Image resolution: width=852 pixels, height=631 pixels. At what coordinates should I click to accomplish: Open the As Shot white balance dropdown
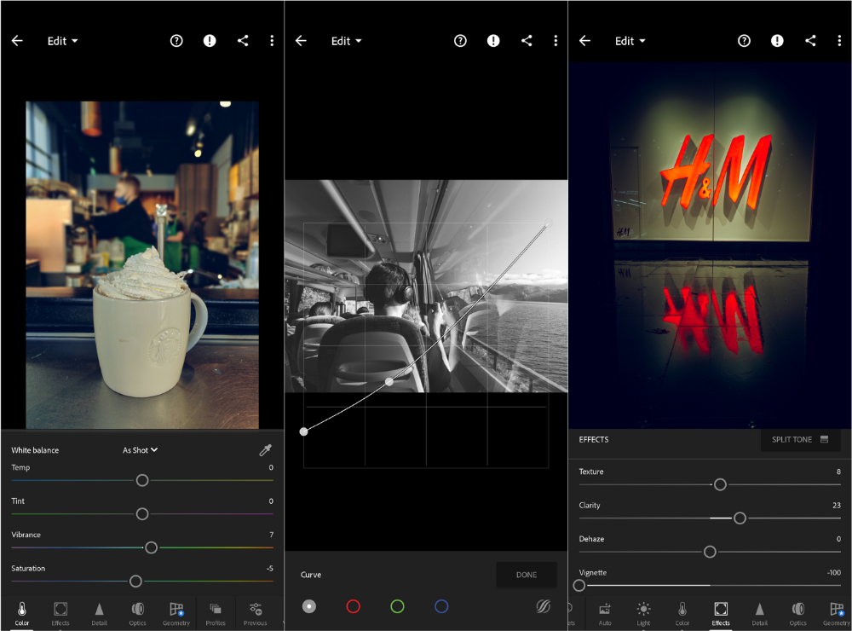[x=140, y=450]
